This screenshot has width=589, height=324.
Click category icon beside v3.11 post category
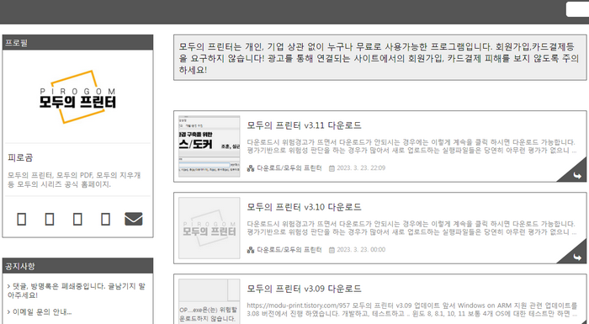[x=251, y=168]
